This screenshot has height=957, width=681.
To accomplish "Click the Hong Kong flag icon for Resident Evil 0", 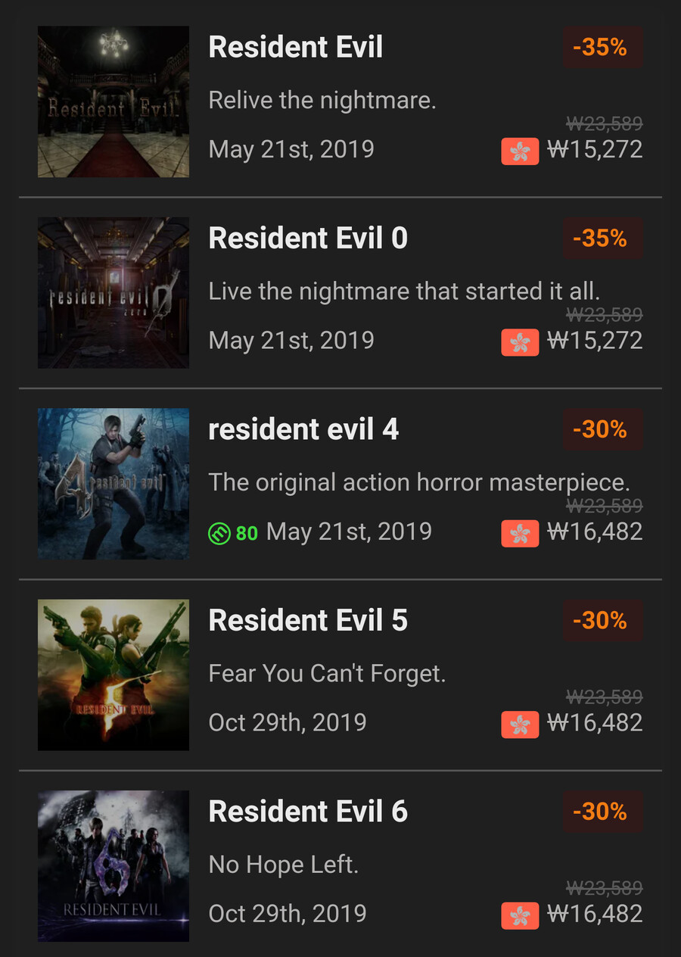I will [x=520, y=342].
